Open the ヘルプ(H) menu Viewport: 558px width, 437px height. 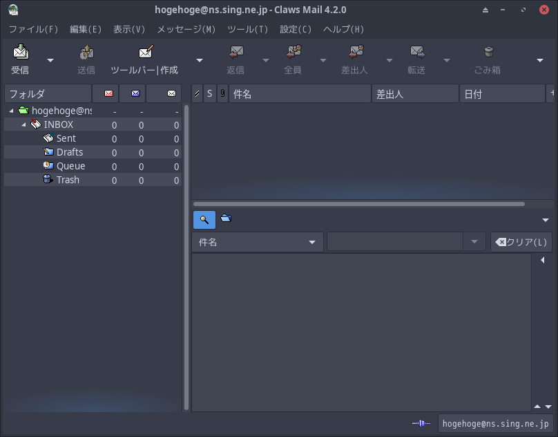point(343,29)
